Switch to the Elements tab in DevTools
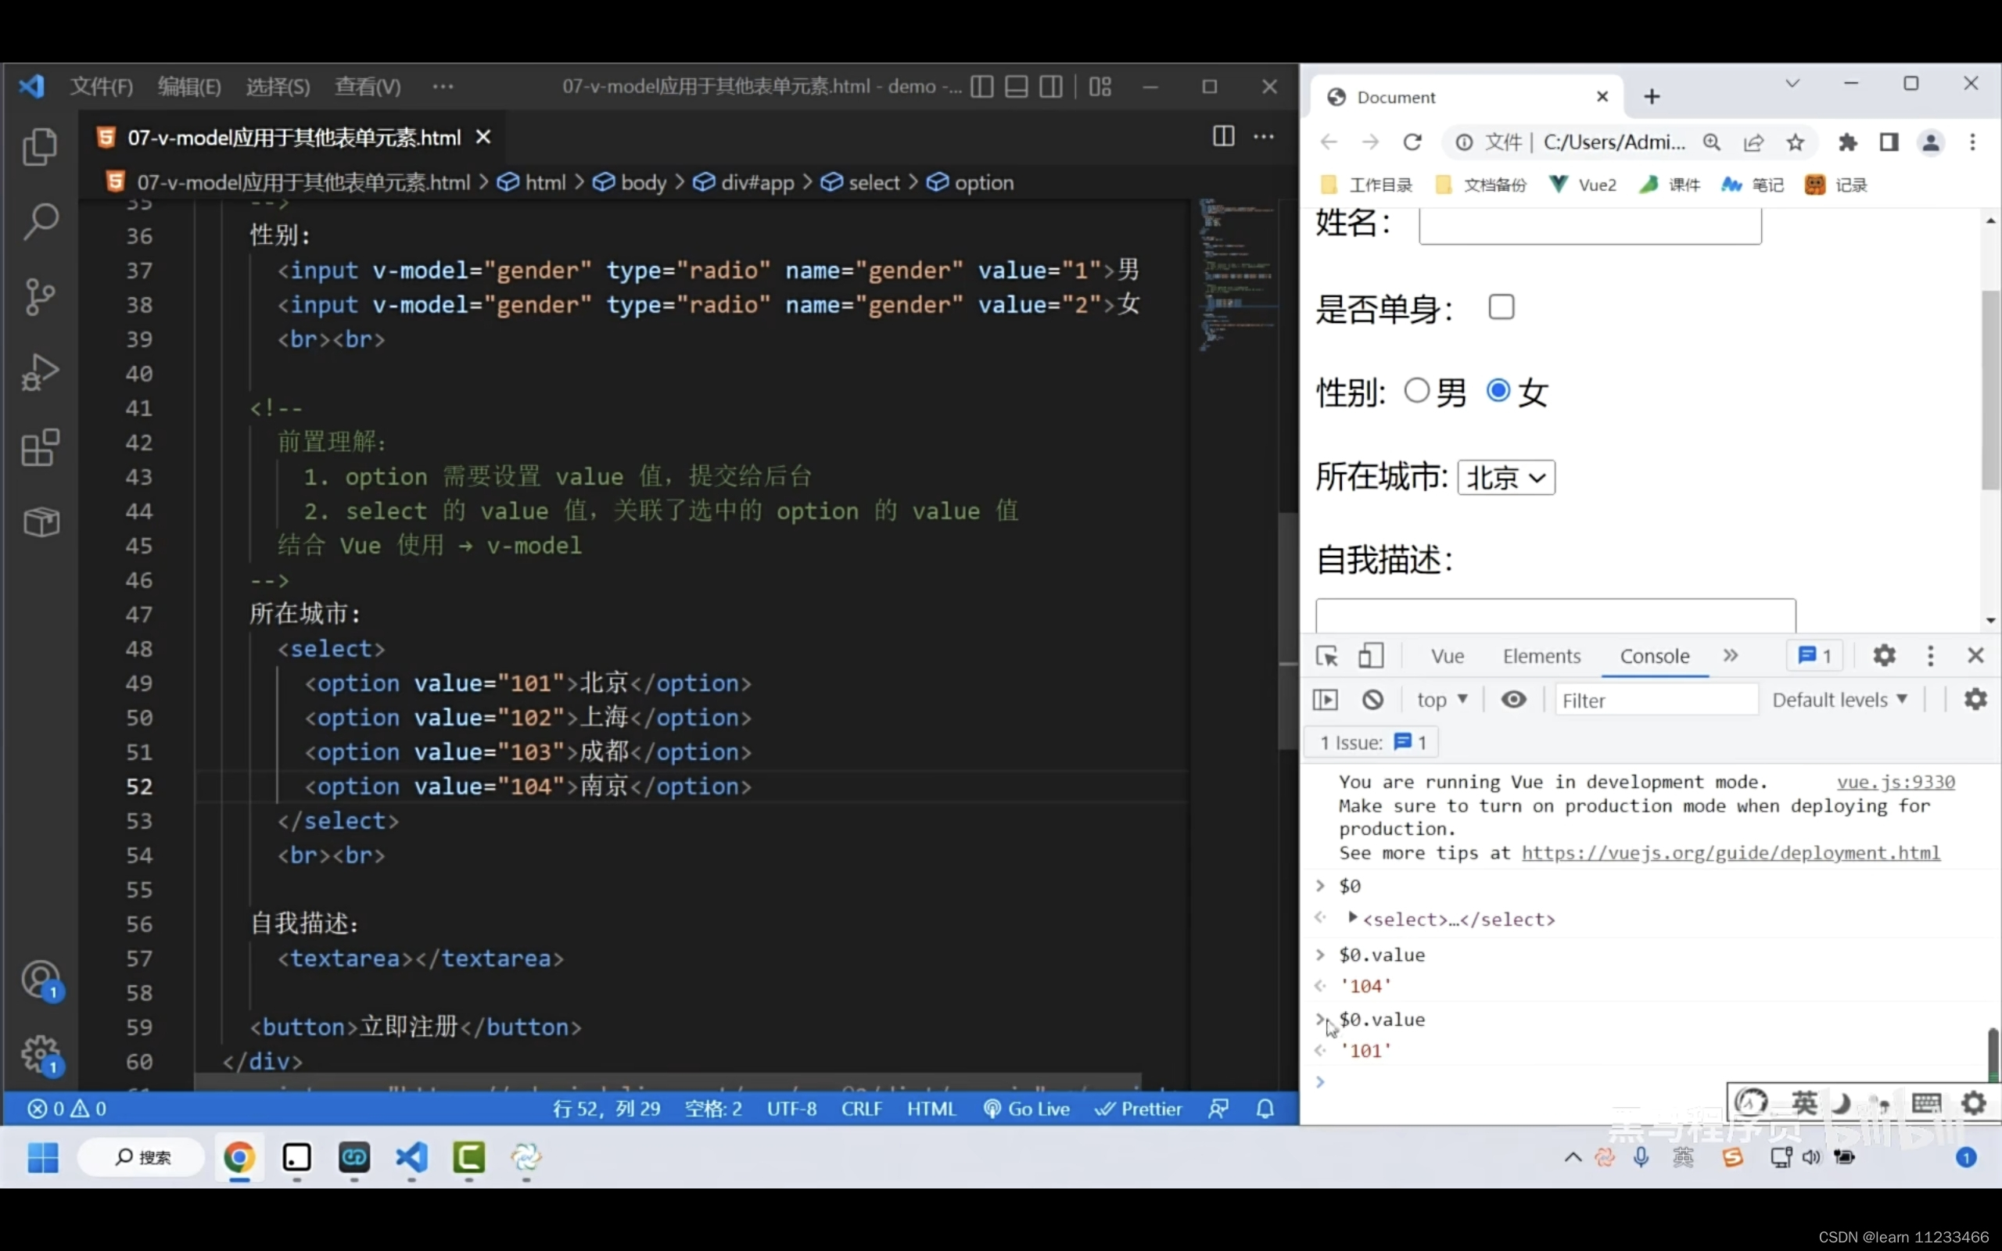This screenshot has width=2002, height=1251. [1541, 656]
